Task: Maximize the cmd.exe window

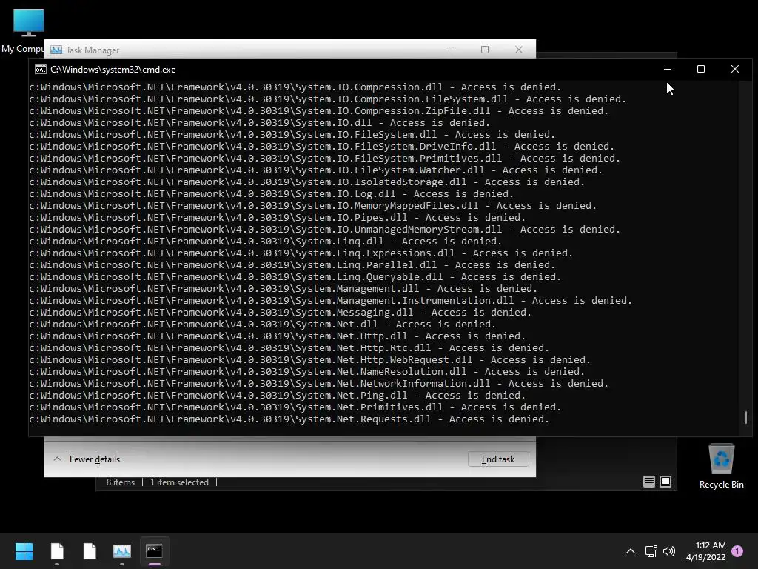Action: [x=701, y=69]
